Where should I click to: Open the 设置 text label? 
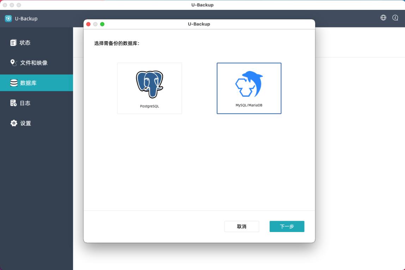click(x=26, y=123)
